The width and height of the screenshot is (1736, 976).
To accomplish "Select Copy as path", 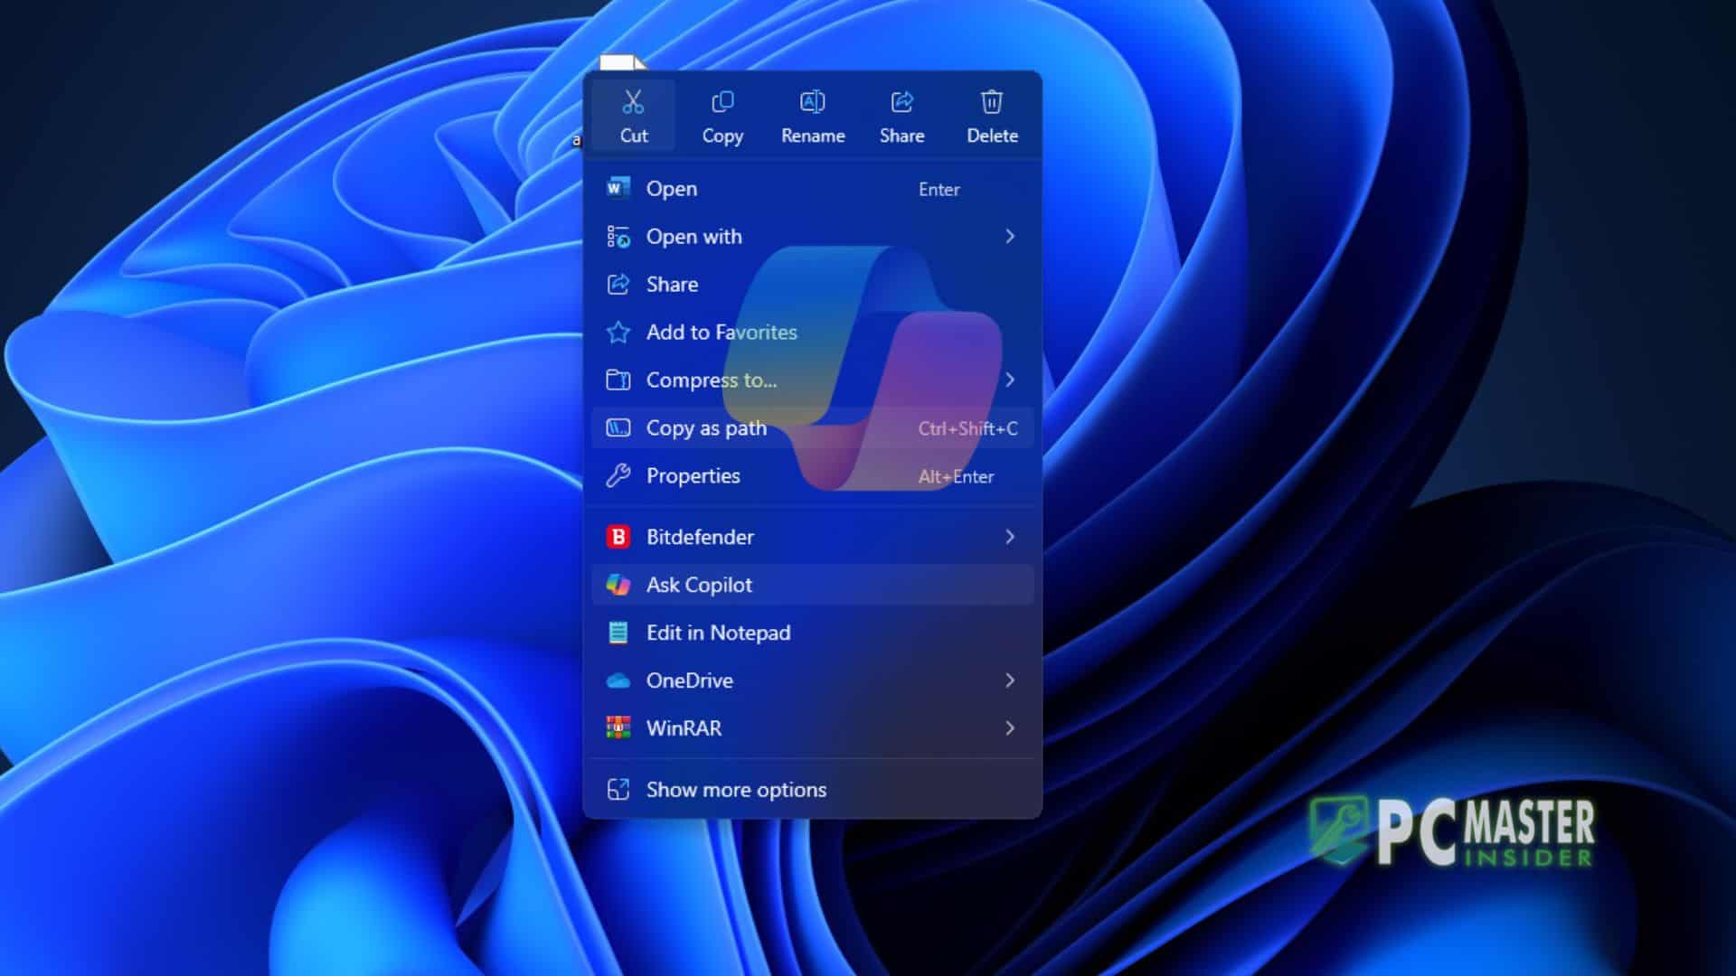I will pos(706,428).
